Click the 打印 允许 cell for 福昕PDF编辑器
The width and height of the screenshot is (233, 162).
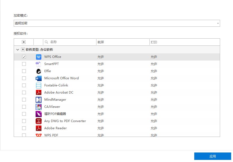154,114
